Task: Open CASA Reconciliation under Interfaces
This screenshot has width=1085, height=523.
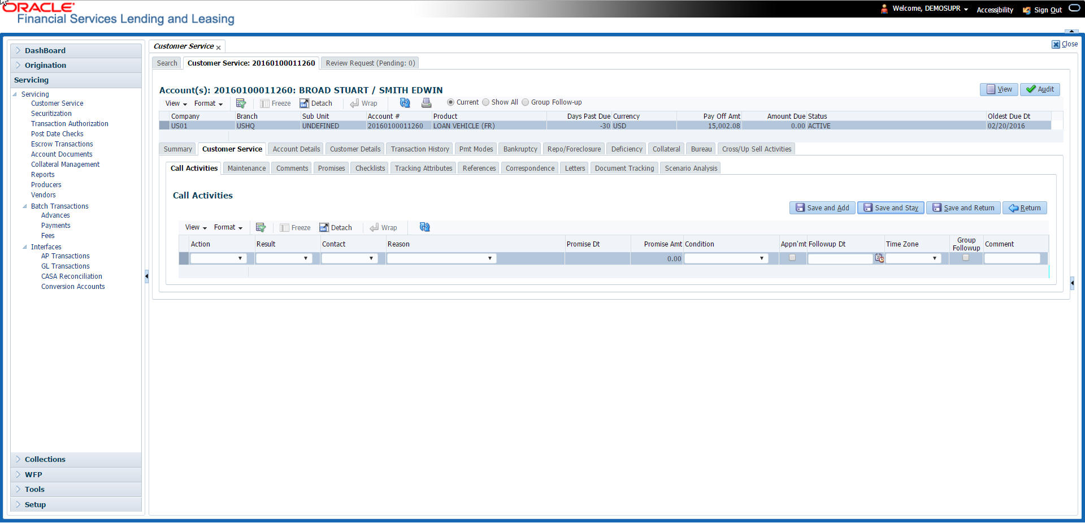Action: pos(72,276)
